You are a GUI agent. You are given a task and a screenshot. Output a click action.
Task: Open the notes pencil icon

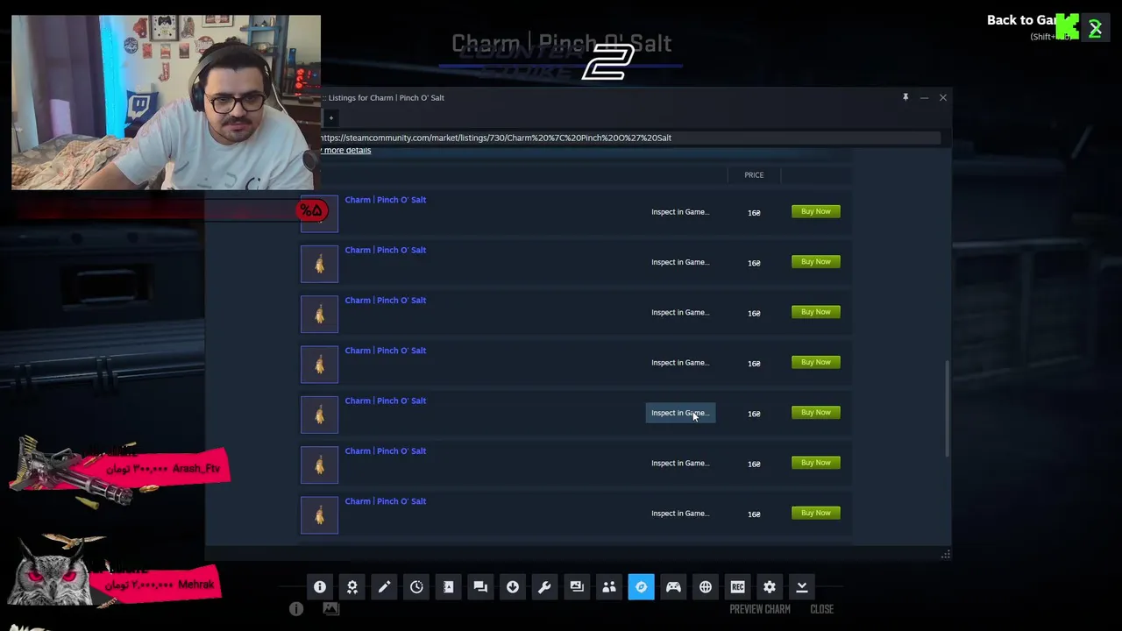point(384,587)
